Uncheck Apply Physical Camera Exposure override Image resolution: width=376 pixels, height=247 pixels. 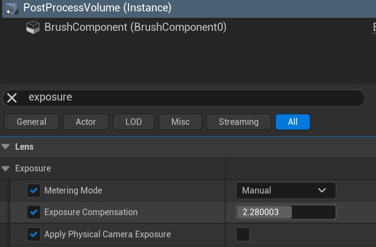click(34, 235)
